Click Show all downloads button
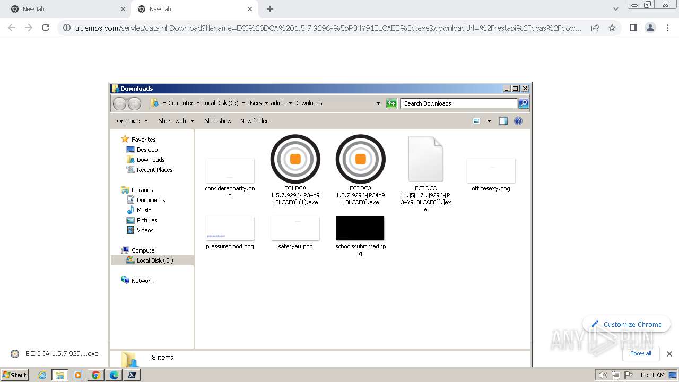 pos(640,353)
